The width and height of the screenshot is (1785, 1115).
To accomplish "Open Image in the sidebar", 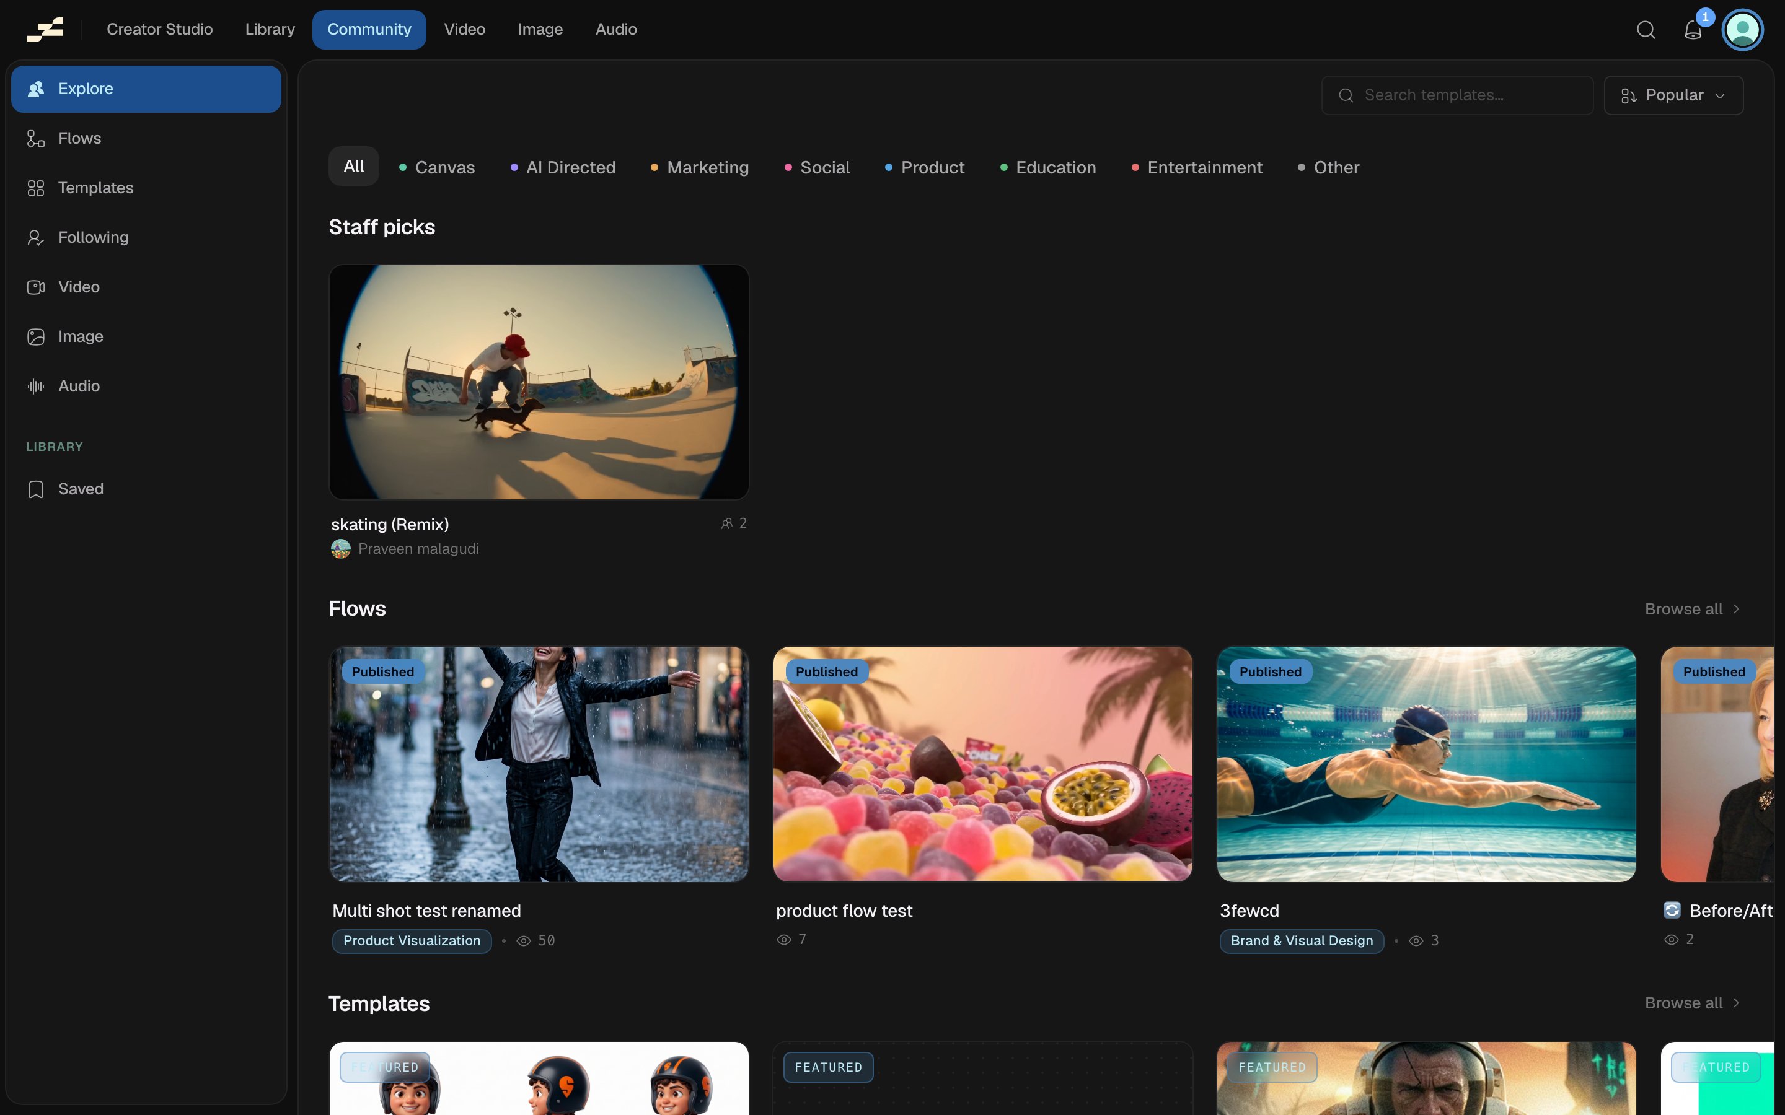I will point(146,336).
